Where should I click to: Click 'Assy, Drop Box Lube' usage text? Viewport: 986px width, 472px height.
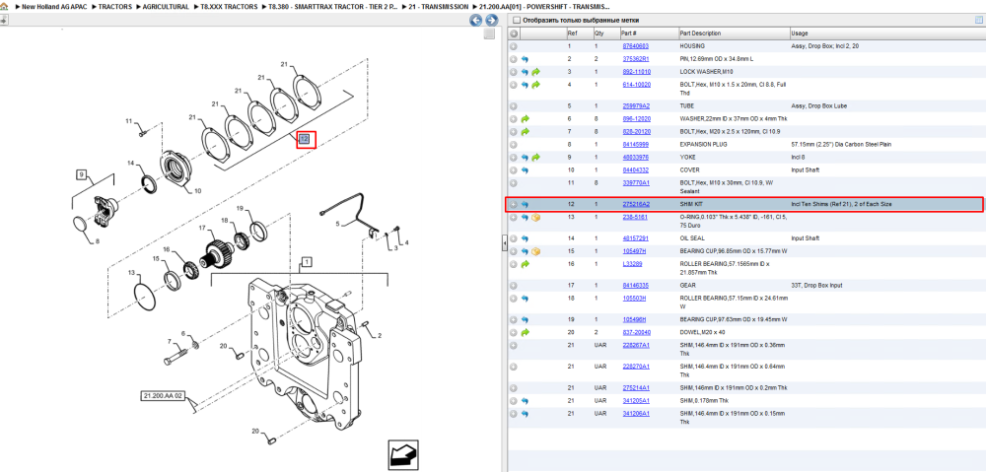click(x=818, y=106)
